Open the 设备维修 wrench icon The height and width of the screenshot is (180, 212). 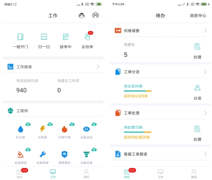(x=42, y=154)
